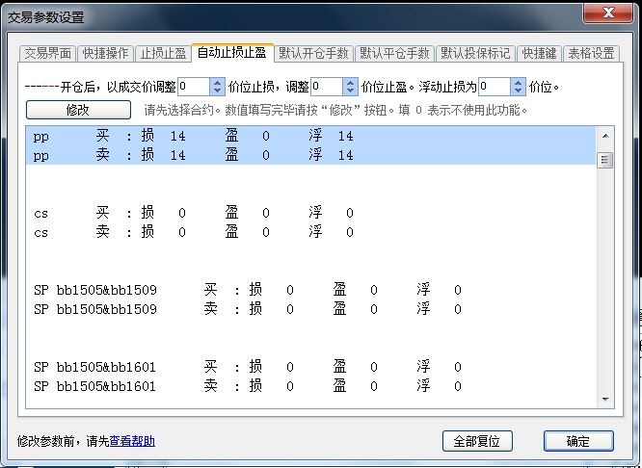The image size is (642, 468).
Task: Increase the 浮动止损 spinner value
Action: (x=518, y=82)
